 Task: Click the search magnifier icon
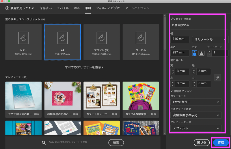44,143
